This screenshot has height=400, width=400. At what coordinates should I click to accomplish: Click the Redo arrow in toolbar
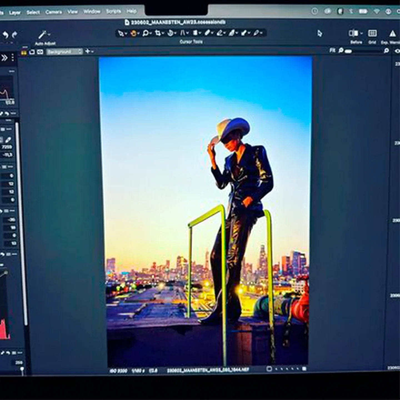coord(14,35)
